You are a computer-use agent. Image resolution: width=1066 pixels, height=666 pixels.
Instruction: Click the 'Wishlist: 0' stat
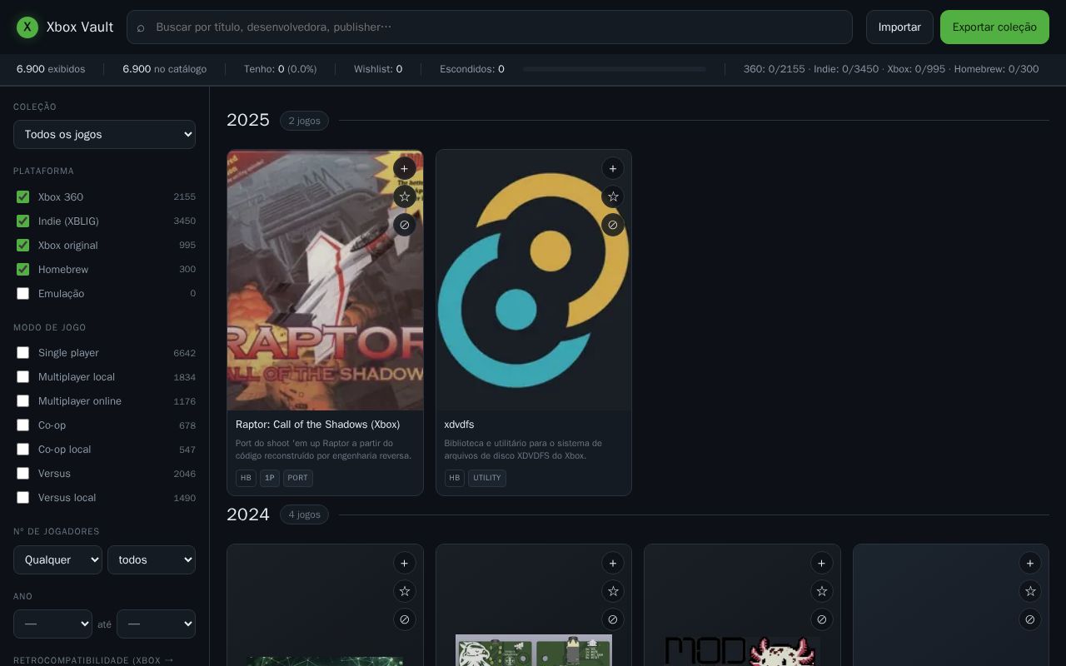[378, 69]
